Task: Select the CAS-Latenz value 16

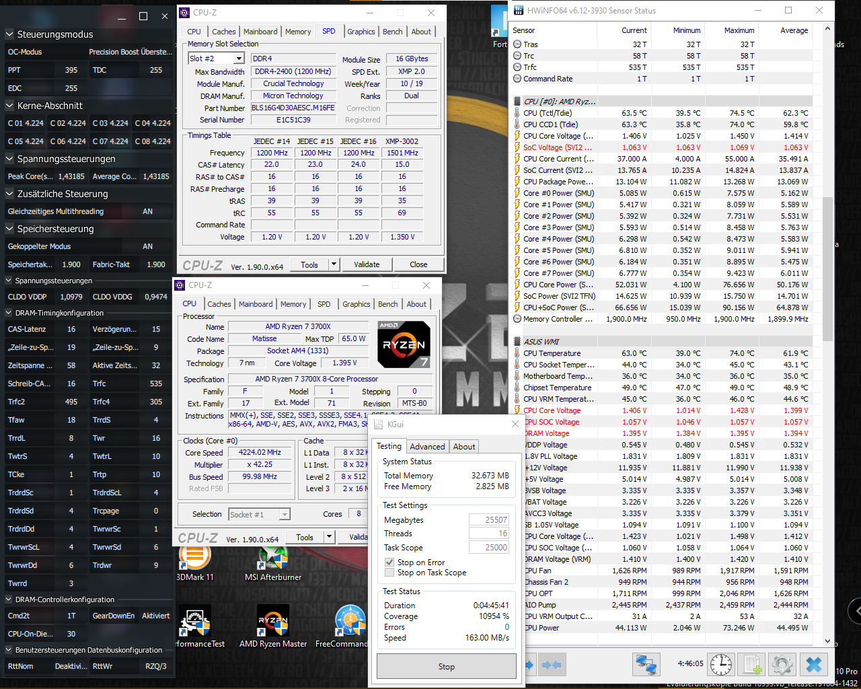Action: 71,329
